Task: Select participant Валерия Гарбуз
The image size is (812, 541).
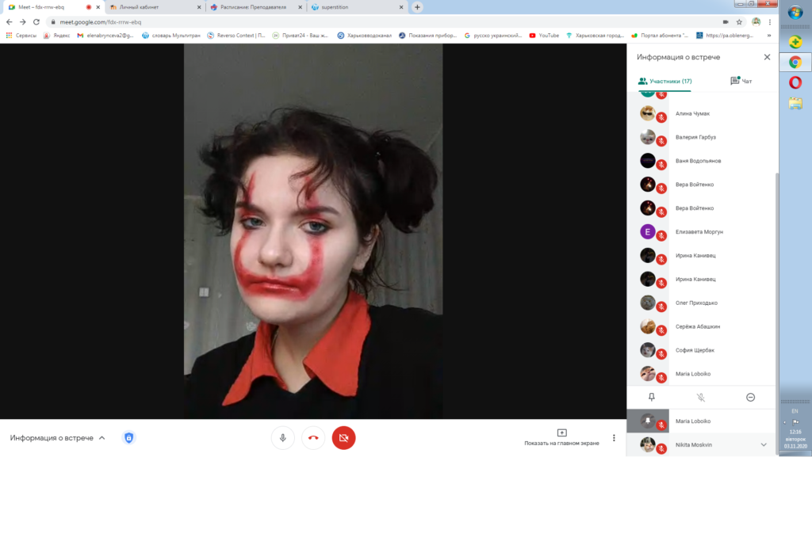Action: coord(701,137)
